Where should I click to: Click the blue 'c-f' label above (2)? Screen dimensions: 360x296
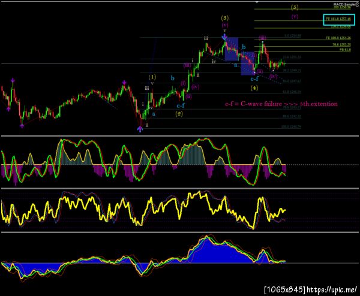pyautogui.click(x=181, y=105)
